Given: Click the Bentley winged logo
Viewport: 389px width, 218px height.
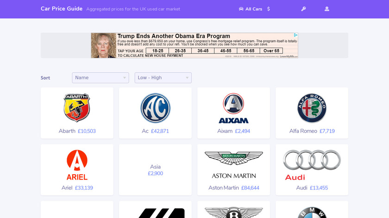Looking at the screenshot, I should pos(233,212).
